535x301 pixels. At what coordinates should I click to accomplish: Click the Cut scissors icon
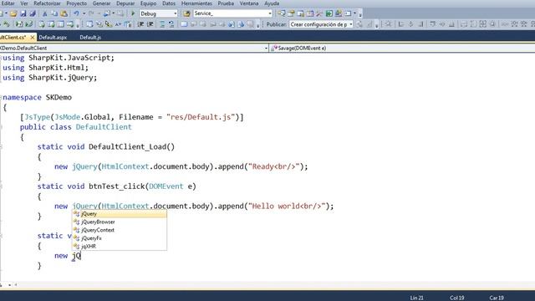44,13
